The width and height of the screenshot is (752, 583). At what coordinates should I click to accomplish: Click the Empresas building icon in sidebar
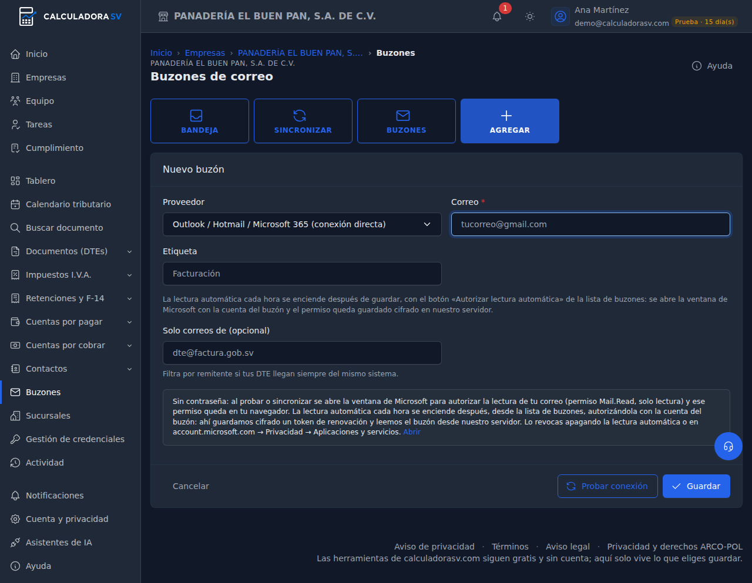15,77
